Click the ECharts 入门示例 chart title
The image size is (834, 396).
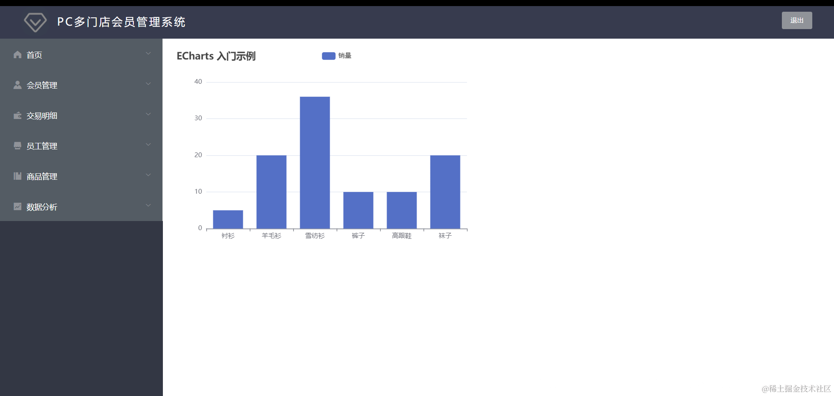click(216, 56)
